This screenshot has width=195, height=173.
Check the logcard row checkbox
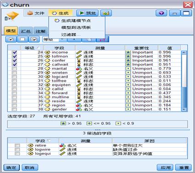coord(14,77)
